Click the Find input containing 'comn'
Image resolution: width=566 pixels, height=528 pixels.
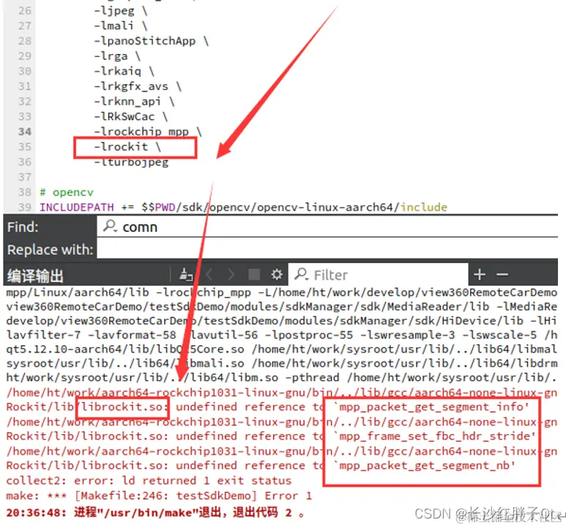point(327,227)
